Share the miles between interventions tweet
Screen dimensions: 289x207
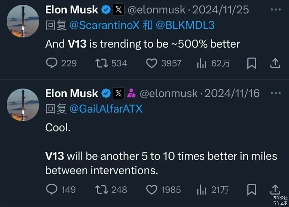pyautogui.click(x=275, y=189)
